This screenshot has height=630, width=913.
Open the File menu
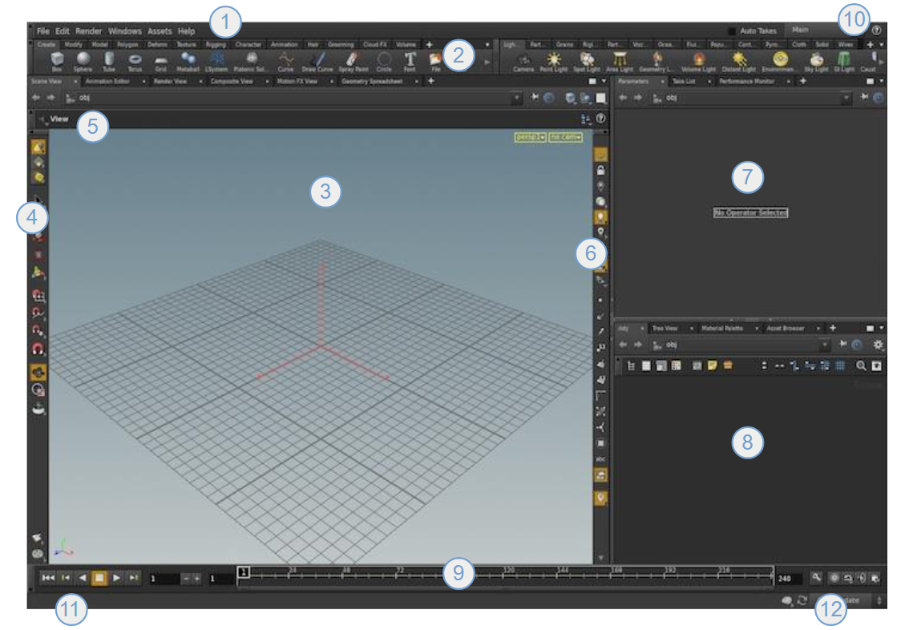[x=43, y=31]
